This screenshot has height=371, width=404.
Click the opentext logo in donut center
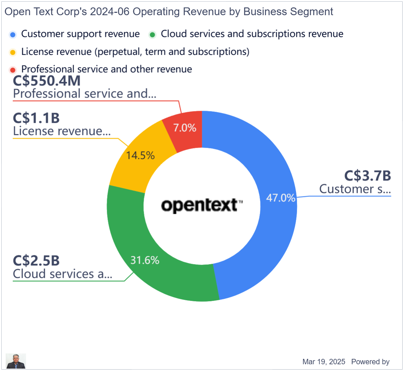(x=202, y=205)
